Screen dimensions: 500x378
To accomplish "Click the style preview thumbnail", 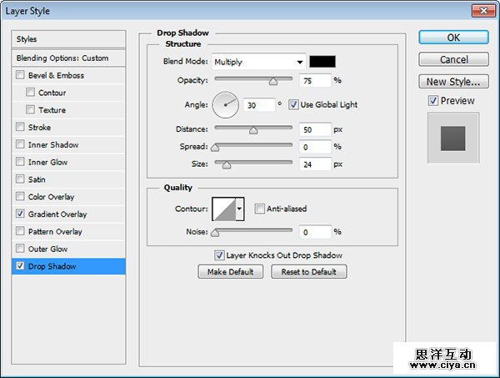I will tap(452, 137).
